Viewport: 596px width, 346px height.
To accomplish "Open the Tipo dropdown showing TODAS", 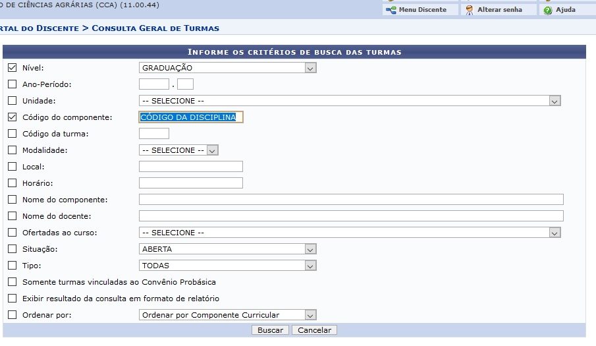I will [x=228, y=266].
